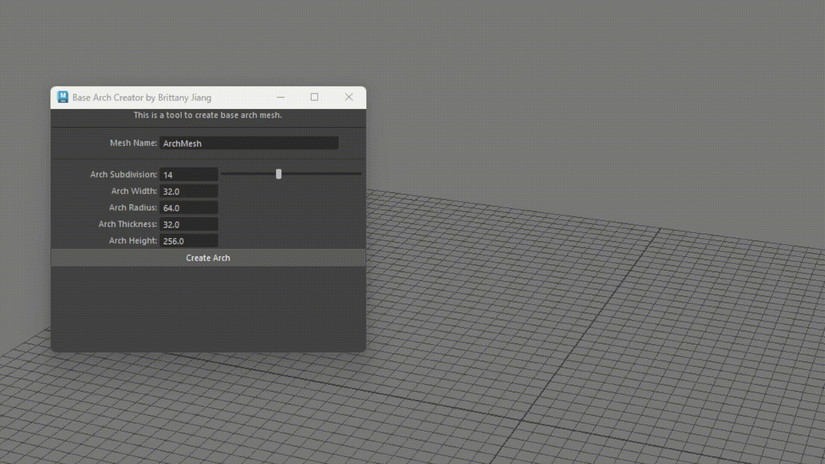
Task: Click the Arch Subdivision value field
Action: point(189,174)
